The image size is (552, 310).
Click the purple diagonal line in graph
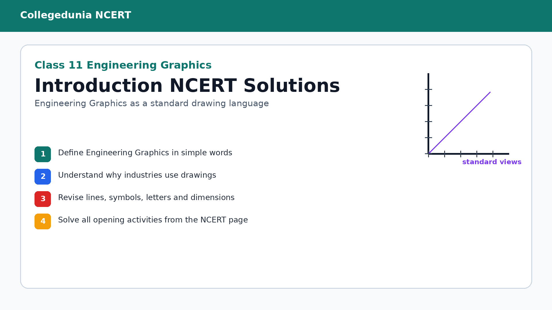coord(459,123)
